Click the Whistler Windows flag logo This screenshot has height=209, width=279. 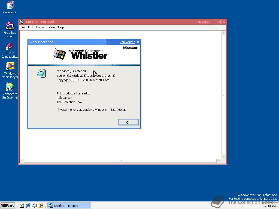[59, 54]
